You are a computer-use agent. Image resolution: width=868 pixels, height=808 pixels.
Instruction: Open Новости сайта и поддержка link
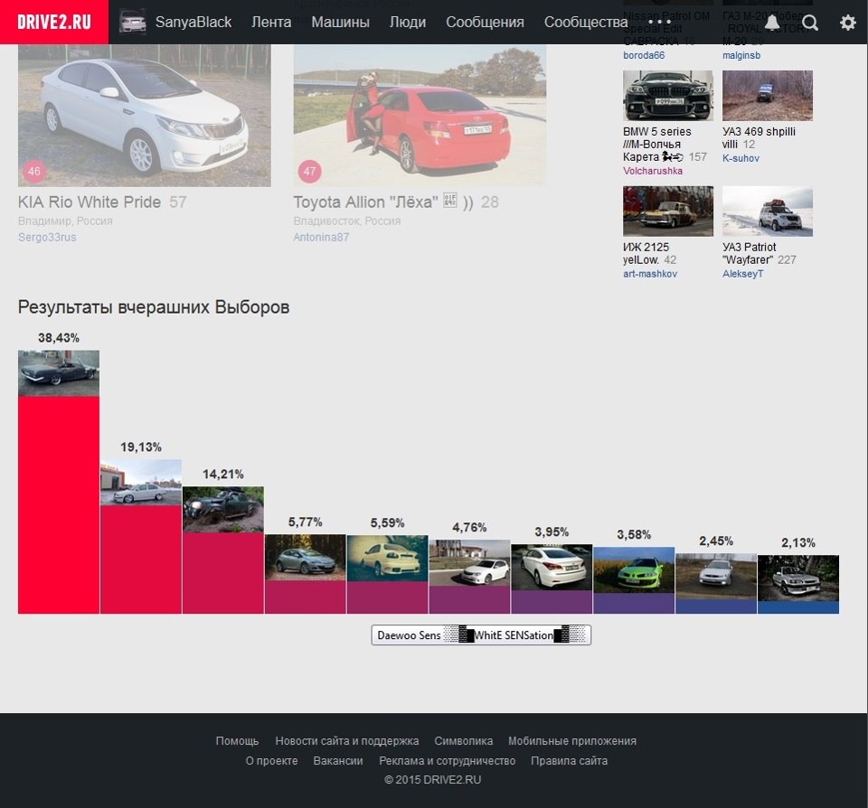[347, 741]
